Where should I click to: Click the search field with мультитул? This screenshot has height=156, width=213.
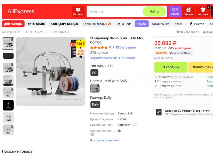pos(115,11)
